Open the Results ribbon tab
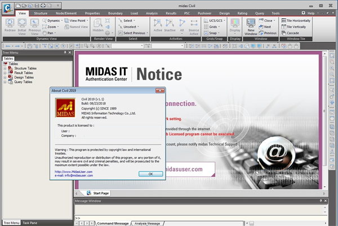Viewport: 338px width, 226px height. [x=171, y=13]
